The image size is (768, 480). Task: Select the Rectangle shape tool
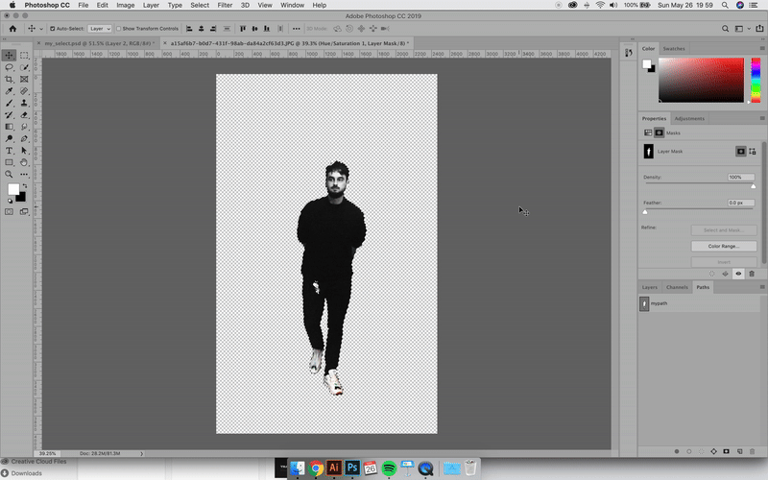click(x=9, y=162)
